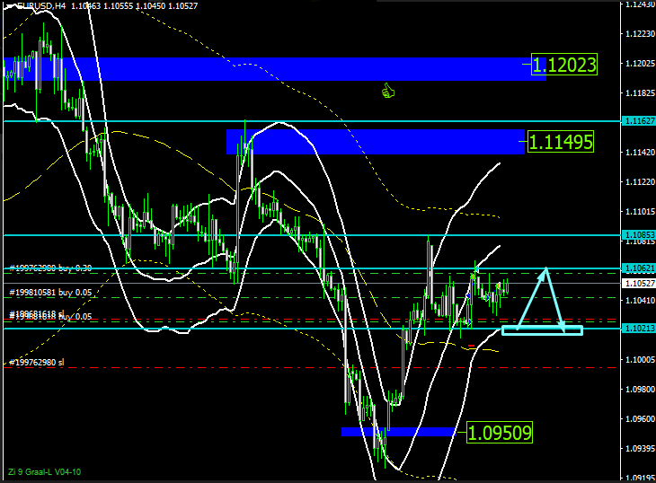Click the cyan 1.10853 price tag
Viewport: 656px width, 483px height.
point(639,235)
